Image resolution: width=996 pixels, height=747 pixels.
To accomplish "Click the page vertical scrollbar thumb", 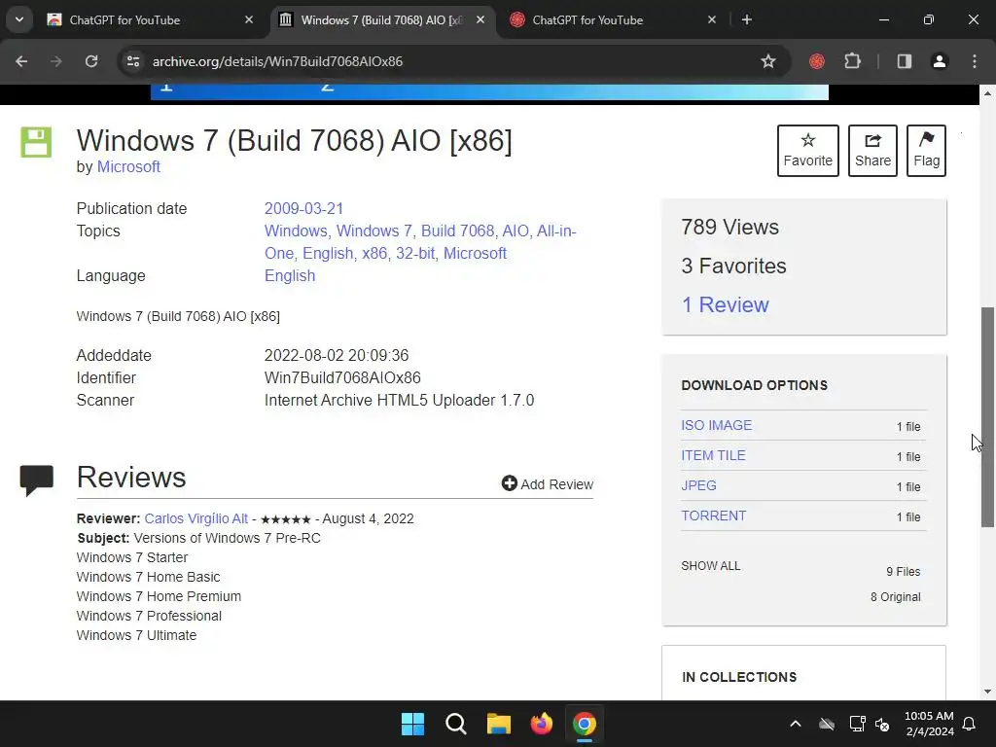I will (987, 416).
